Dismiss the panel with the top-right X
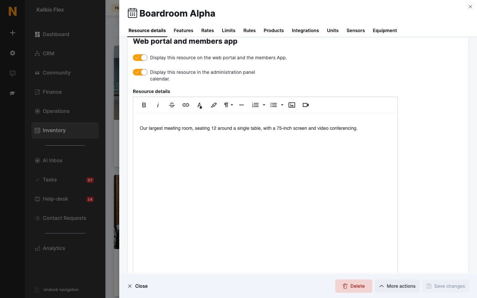The image size is (477, 298). [x=470, y=7]
